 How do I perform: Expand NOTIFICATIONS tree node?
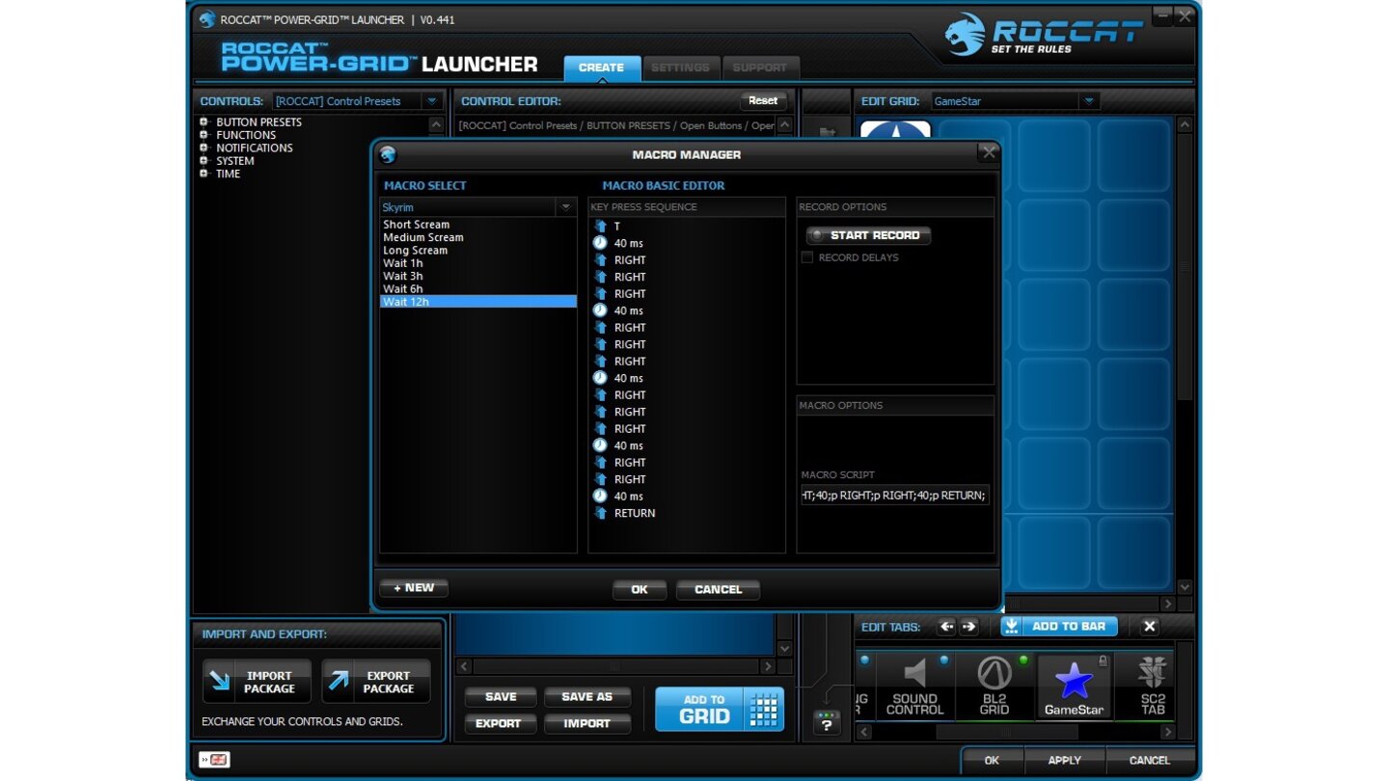pos(204,148)
